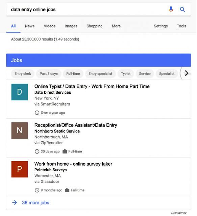Click the clock icon beside '30 days ago'
Image resolution: width=197 pixels, height=216 pixels.
point(37,152)
